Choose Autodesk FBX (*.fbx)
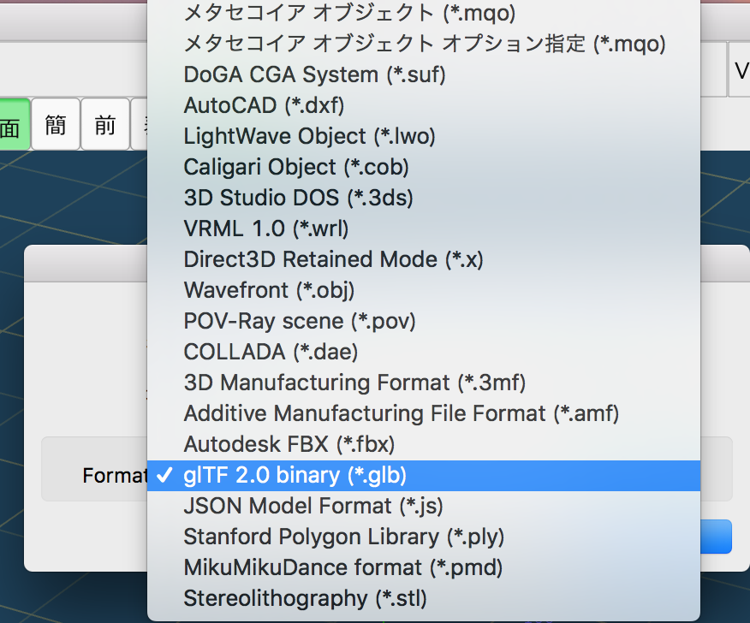 point(424,444)
